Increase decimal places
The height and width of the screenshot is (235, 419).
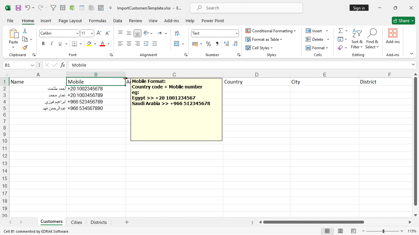pos(227,44)
